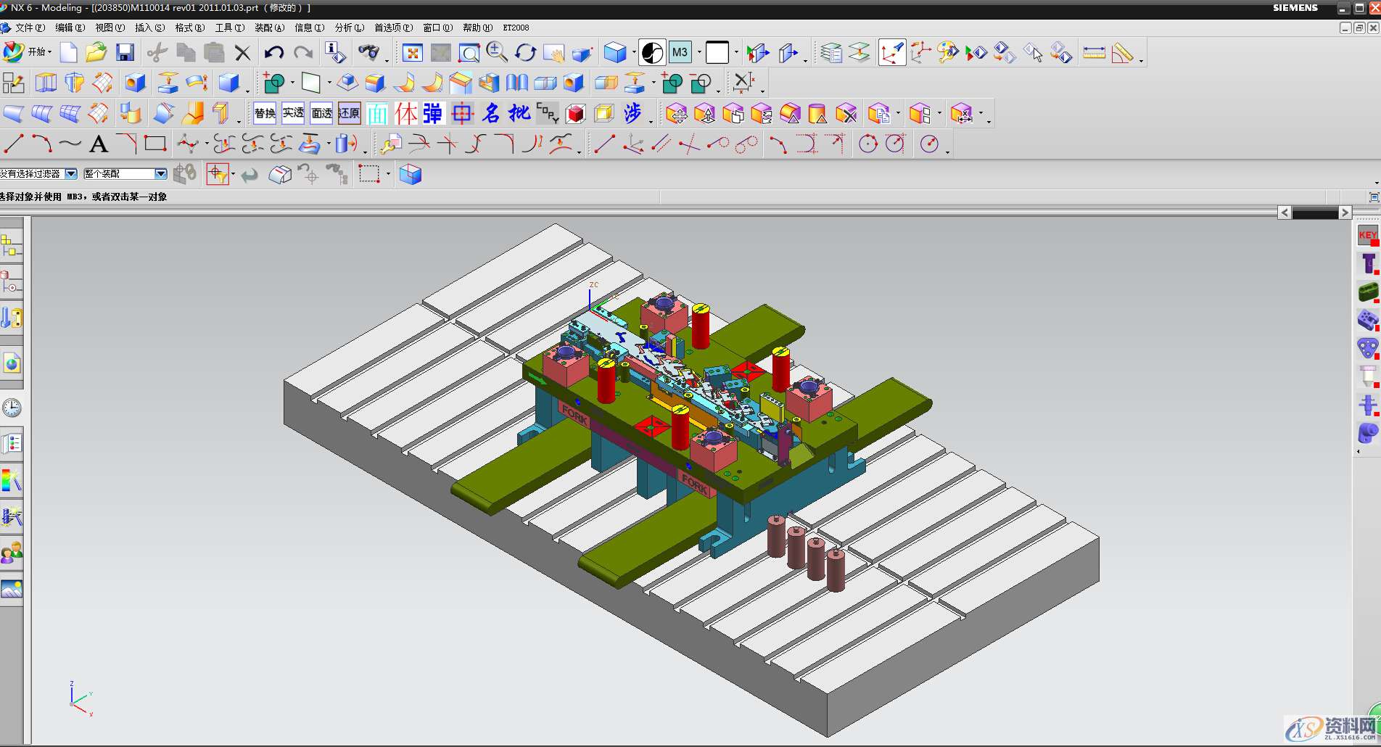
Task: Expand the 整个装配 scope dropdown
Action: pos(160,174)
